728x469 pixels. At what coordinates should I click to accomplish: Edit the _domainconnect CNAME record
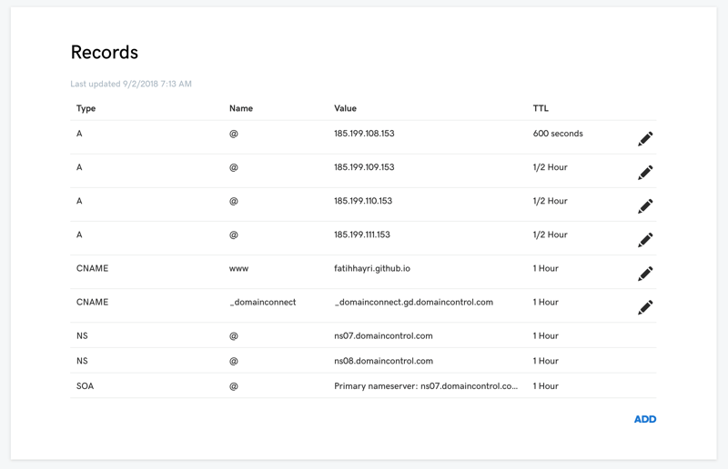pyautogui.click(x=645, y=307)
